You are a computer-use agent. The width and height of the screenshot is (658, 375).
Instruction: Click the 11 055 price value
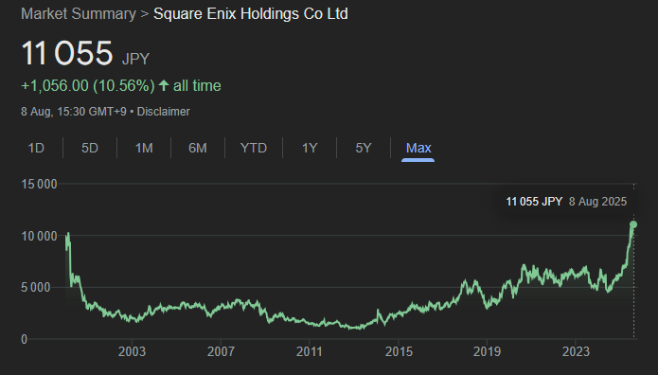coord(67,53)
